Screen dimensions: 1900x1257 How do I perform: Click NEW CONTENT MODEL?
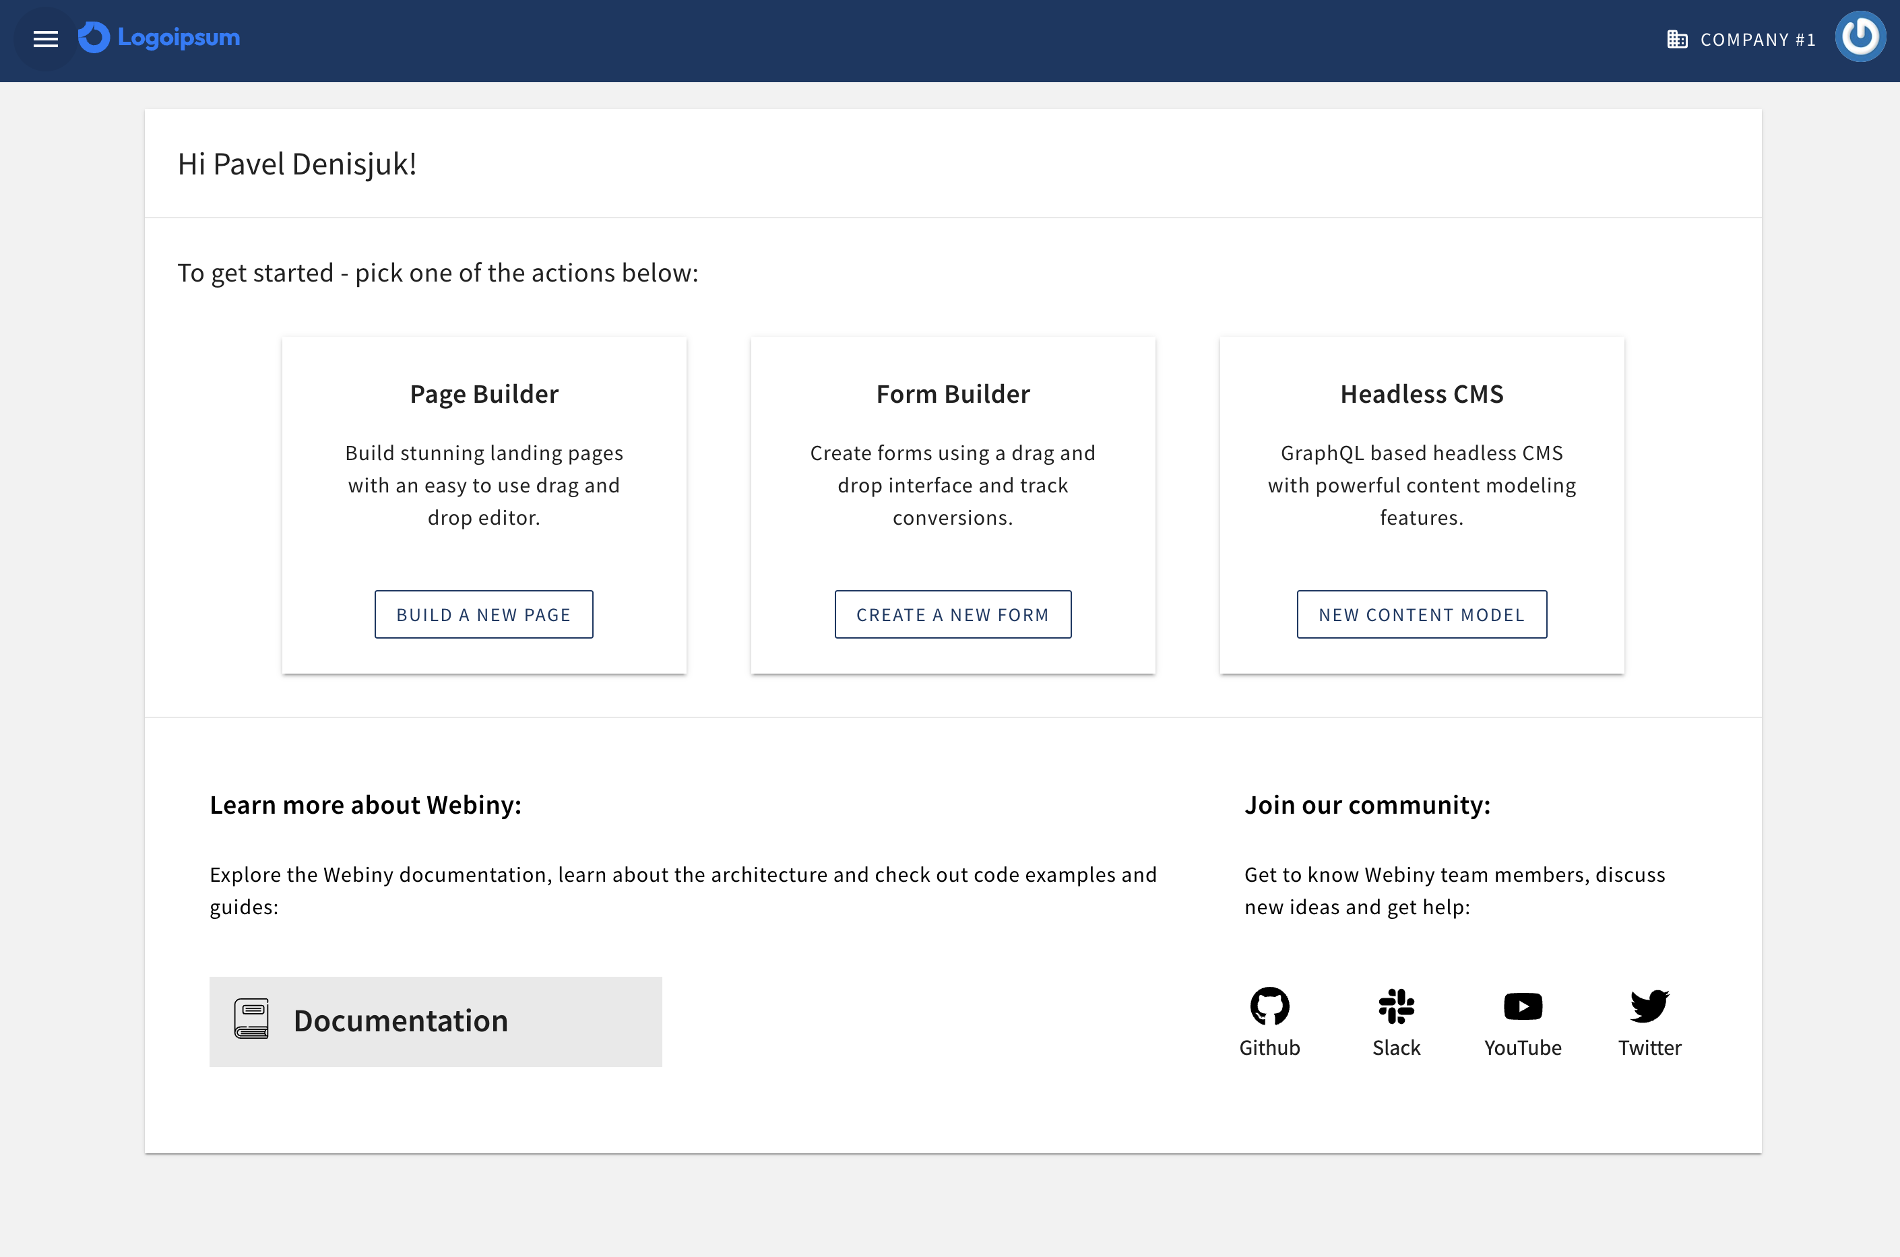1422,614
